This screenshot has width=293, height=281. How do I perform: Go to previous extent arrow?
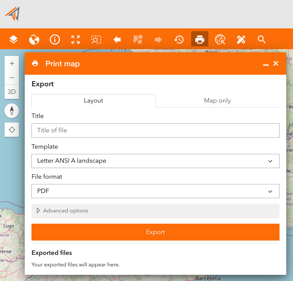(x=117, y=39)
